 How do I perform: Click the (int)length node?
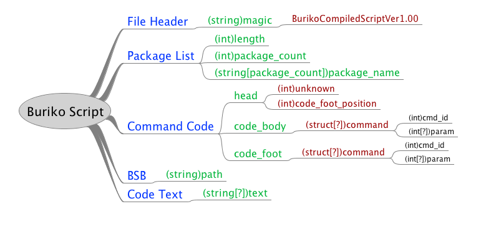click(240, 39)
